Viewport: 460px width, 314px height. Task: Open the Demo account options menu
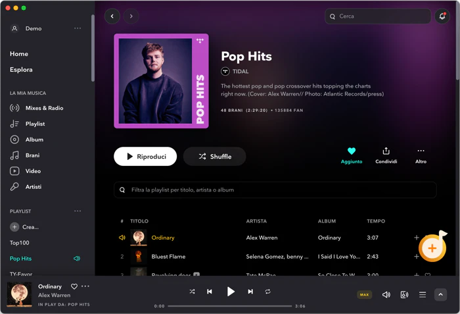click(x=78, y=28)
